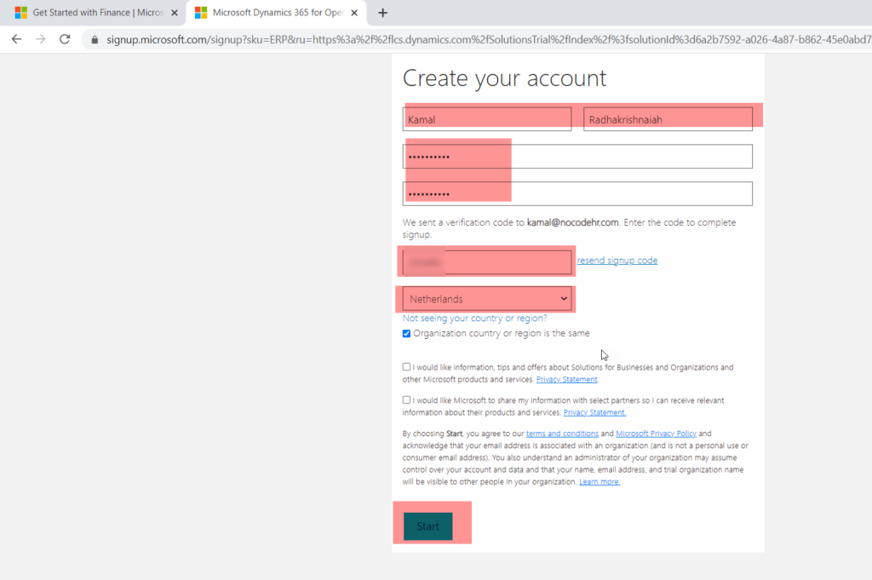
Task: Click the kamal@nocodehr.com email text
Action: click(x=573, y=222)
